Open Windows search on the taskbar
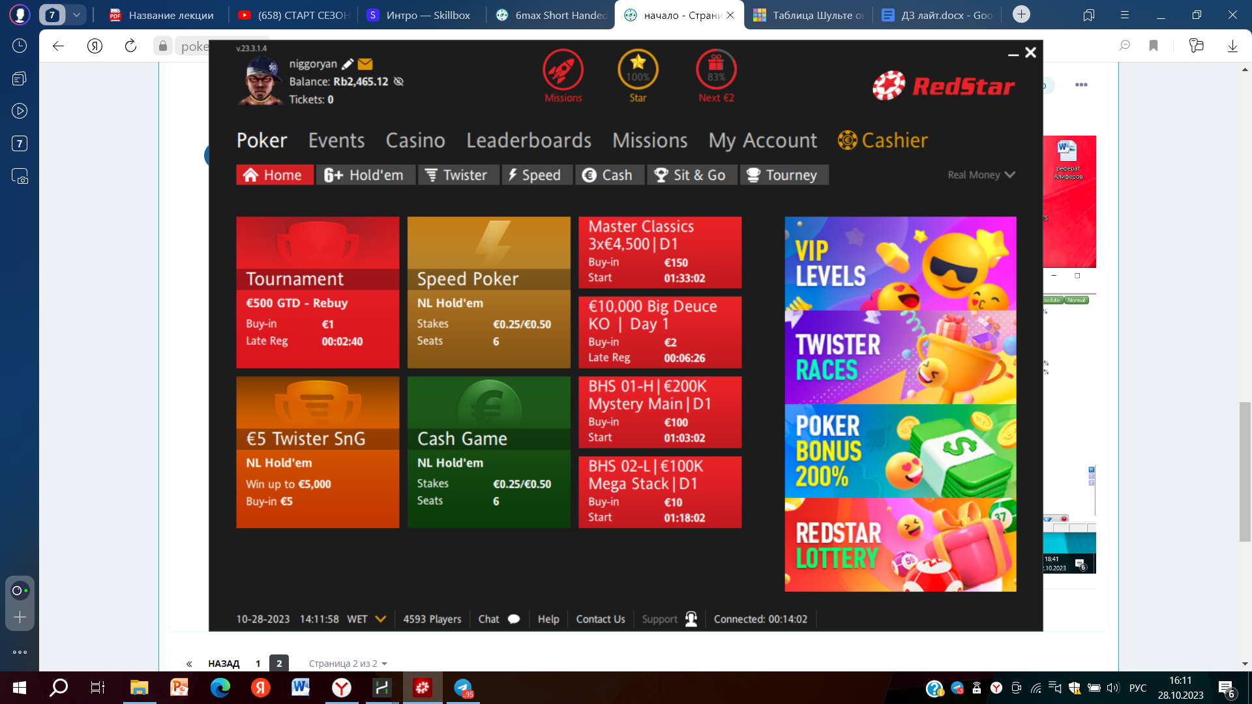Screen dimensions: 1252x704 coord(59,688)
